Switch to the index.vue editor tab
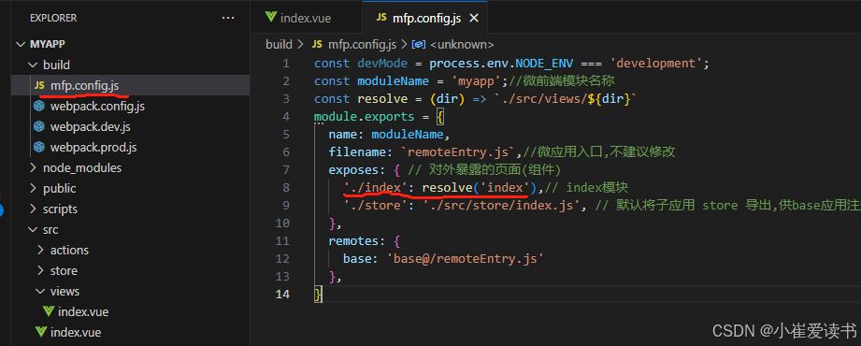 tap(306, 18)
